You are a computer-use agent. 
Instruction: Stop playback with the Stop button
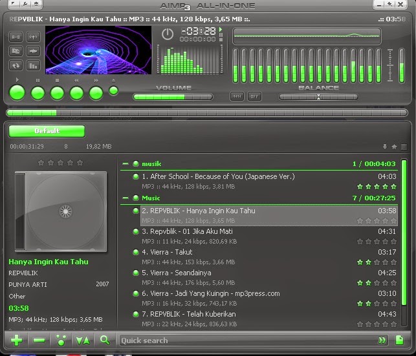click(58, 93)
